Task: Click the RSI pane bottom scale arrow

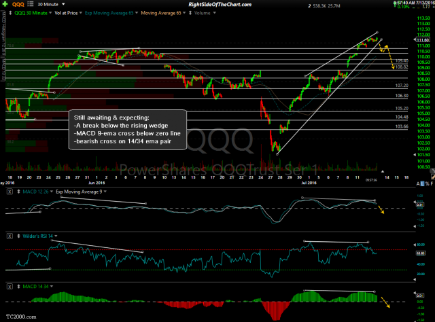Action: click(415, 280)
